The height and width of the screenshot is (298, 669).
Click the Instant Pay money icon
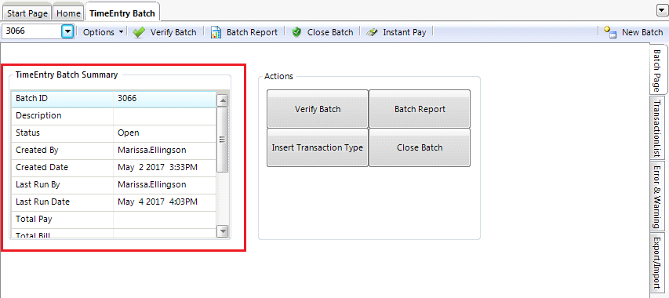point(373,32)
